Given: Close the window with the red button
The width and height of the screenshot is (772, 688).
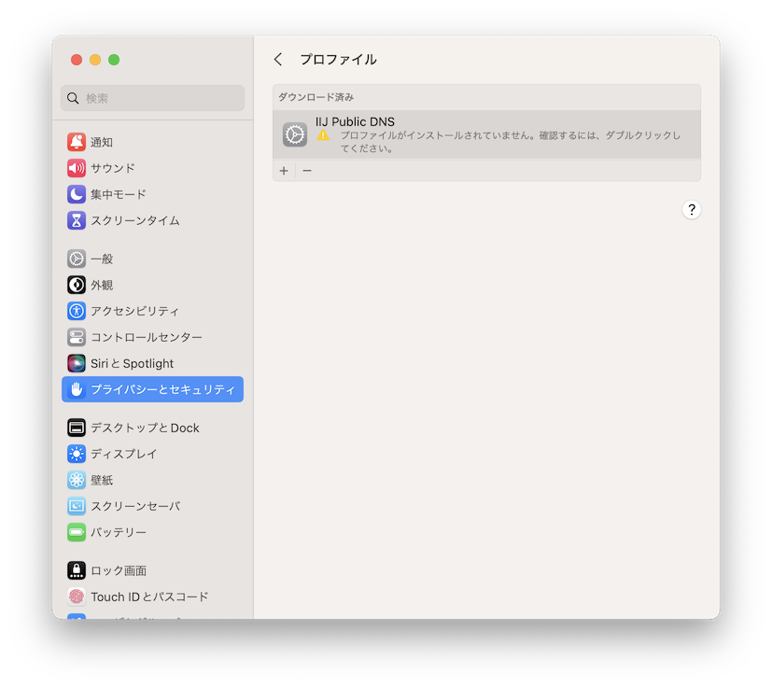Looking at the screenshot, I should click(77, 60).
